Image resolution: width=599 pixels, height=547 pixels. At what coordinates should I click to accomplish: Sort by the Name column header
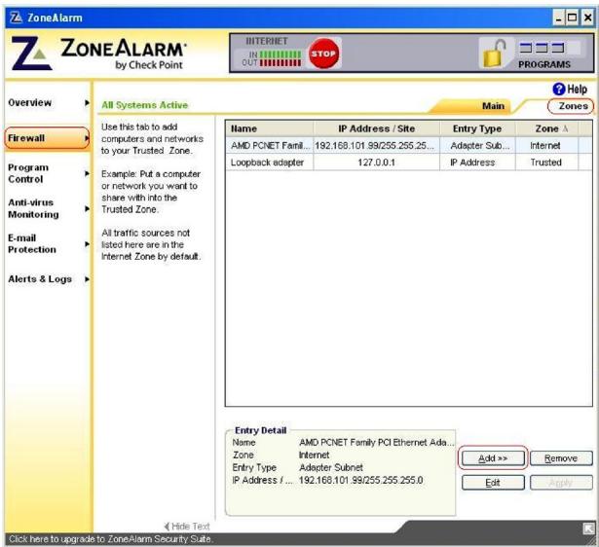270,128
